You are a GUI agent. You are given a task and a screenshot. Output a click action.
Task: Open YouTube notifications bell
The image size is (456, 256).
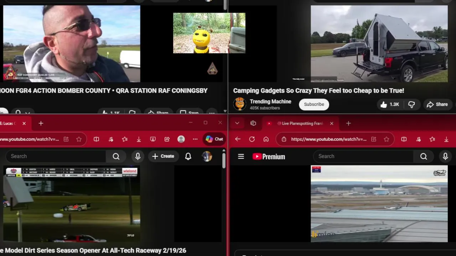(x=188, y=156)
